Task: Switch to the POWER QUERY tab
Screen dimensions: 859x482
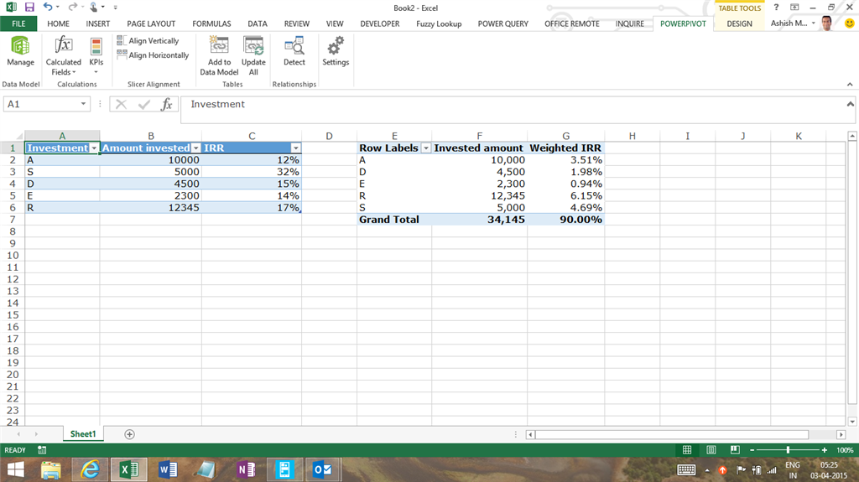Action: [503, 23]
